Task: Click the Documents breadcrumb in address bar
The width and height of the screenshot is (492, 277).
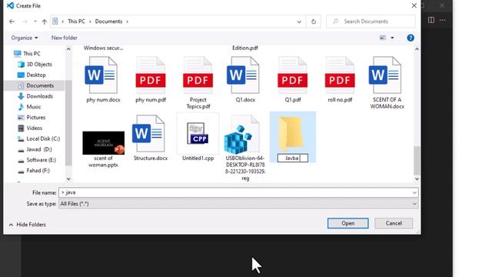Action: tap(108, 22)
